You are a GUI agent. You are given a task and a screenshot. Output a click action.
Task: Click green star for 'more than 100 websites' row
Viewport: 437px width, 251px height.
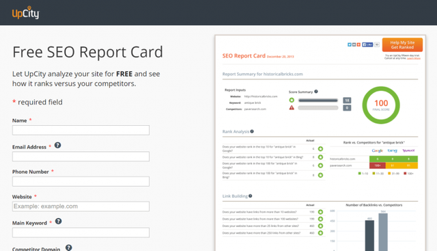point(320,219)
